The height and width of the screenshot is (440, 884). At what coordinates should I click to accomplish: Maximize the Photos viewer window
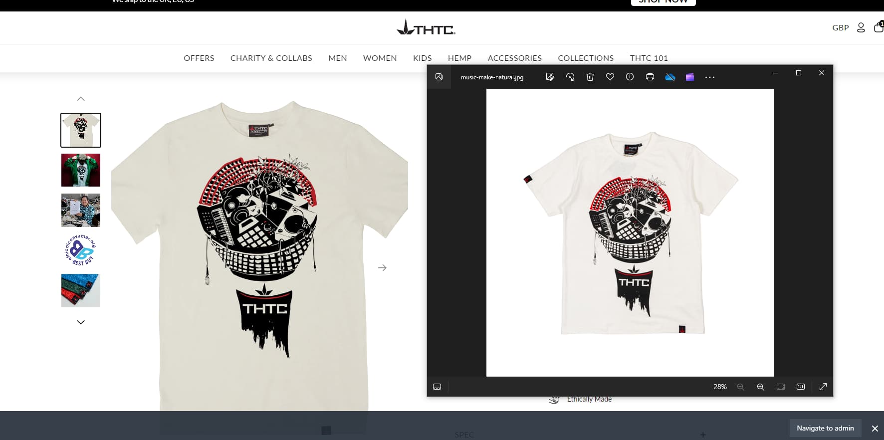pos(799,73)
